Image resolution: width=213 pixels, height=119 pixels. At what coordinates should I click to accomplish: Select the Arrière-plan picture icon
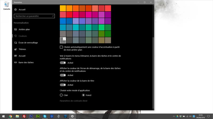(x=15, y=29)
